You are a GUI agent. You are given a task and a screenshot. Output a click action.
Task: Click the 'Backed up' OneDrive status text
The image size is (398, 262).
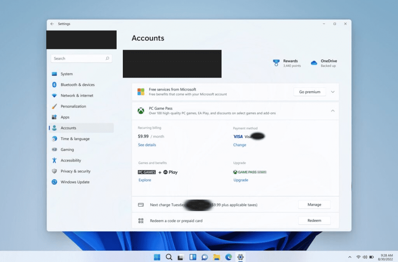coord(328,66)
